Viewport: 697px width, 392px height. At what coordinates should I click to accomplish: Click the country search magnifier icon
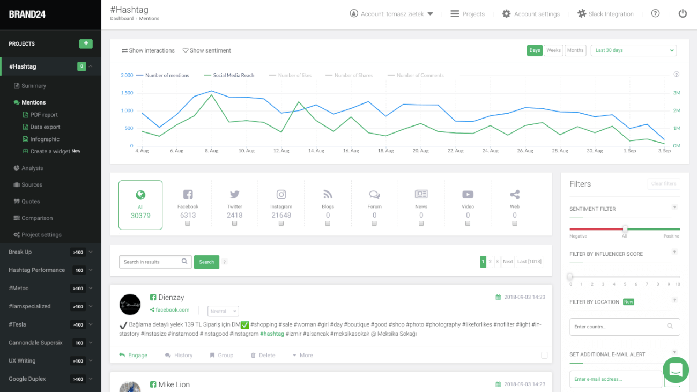click(x=670, y=326)
